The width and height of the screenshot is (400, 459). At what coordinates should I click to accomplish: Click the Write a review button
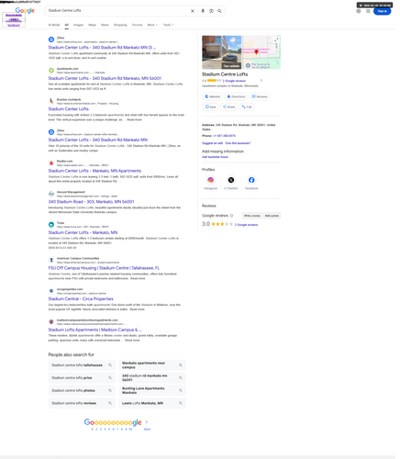pyautogui.click(x=252, y=216)
